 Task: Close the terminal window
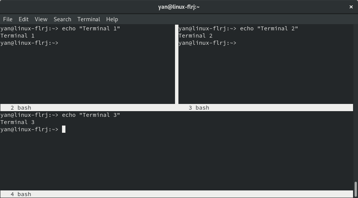(351, 7)
